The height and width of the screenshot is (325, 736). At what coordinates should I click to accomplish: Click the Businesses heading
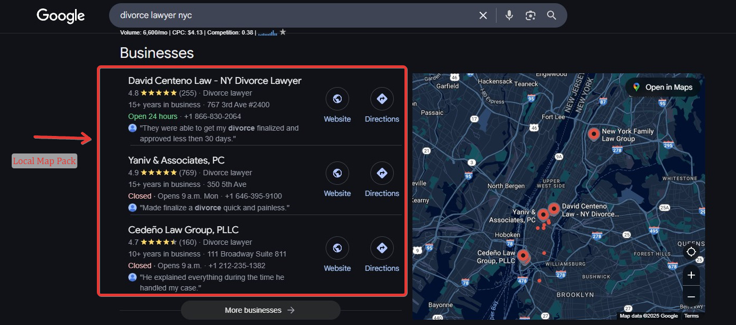click(x=157, y=53)
